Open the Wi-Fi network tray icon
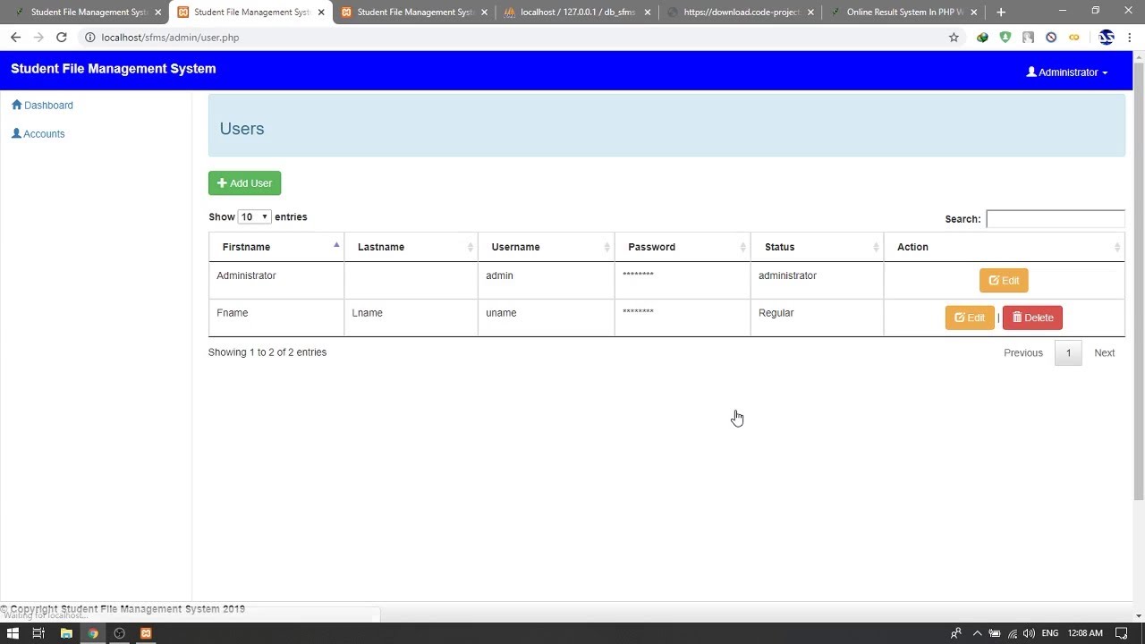This screenshot has height=644, width=1145. click(1012, 633)
